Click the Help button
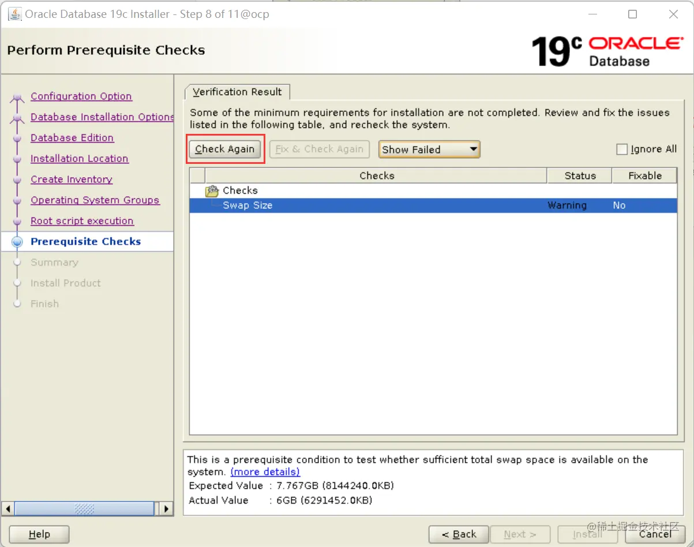This screenshot has width=694, height=547. tap(39, 534)
